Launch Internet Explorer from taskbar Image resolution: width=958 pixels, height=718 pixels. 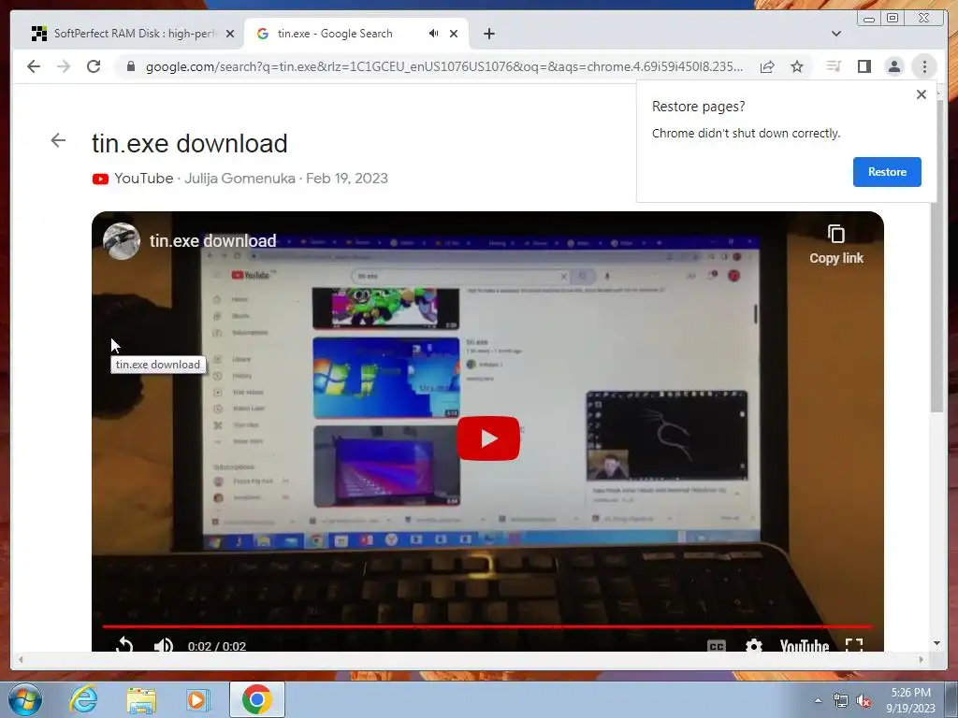83,699
